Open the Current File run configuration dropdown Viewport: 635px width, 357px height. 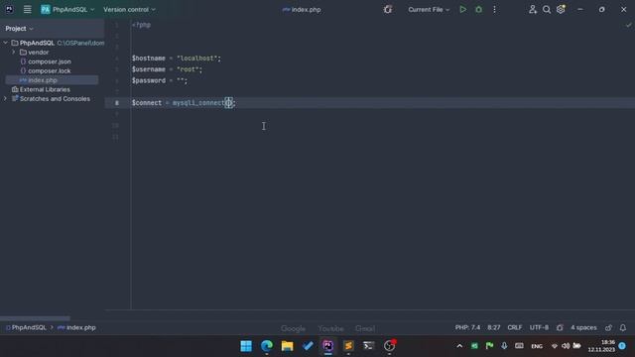pyautogui.click(x=429, y=9)
